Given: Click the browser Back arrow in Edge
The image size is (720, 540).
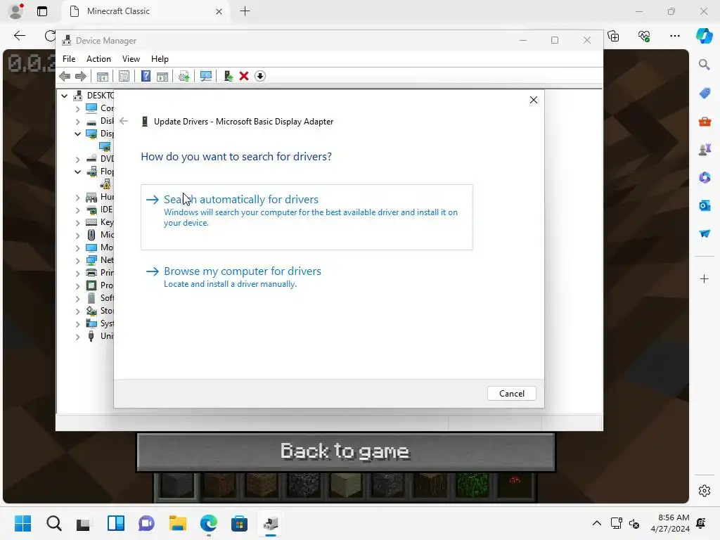Looking at the screenshot, I should [20, 36].
